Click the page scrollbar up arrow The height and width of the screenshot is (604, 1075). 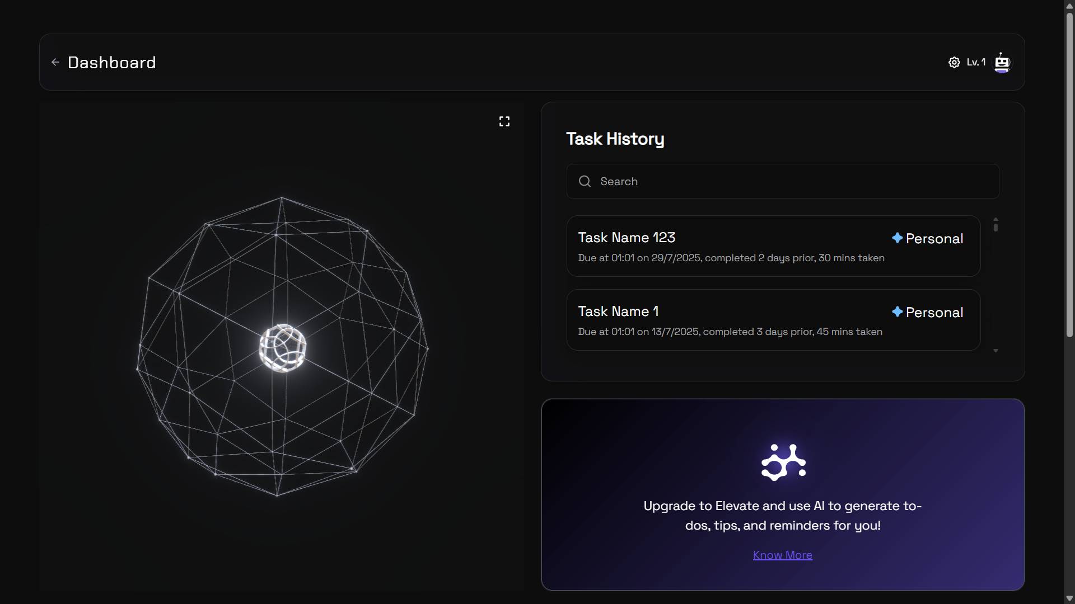click(1069, 6)
